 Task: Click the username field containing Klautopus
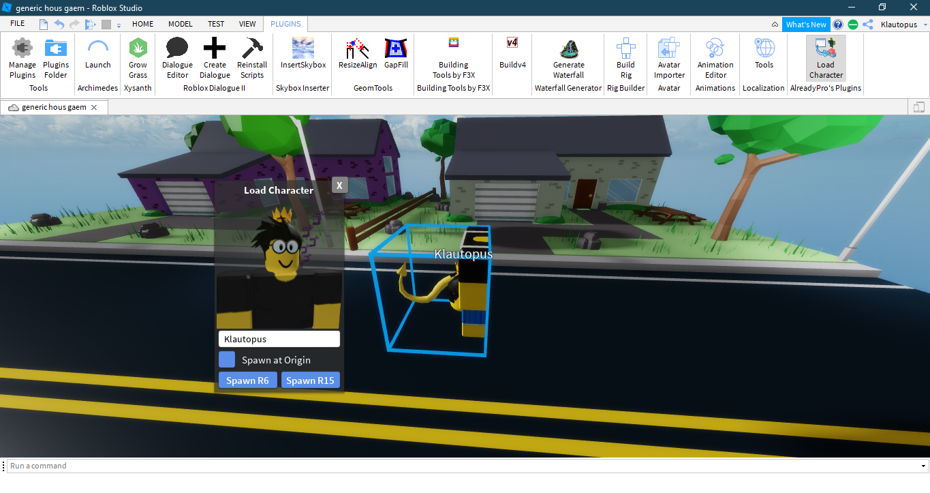pyautogui.click(x=279, y=339)
